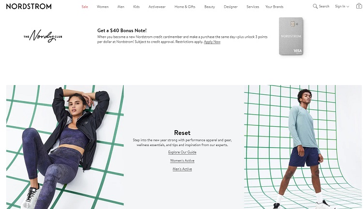Open the Women's Active link
The image size is (363, 209).
click(182, 161)
